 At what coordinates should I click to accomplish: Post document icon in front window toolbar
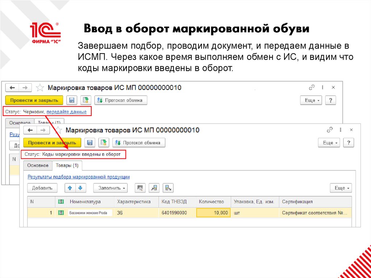103,142
